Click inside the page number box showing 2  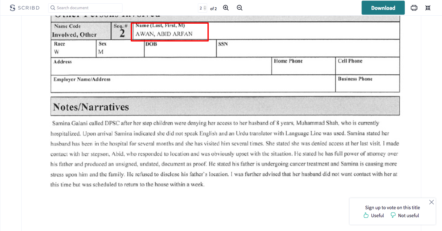(x=201, y=8)
